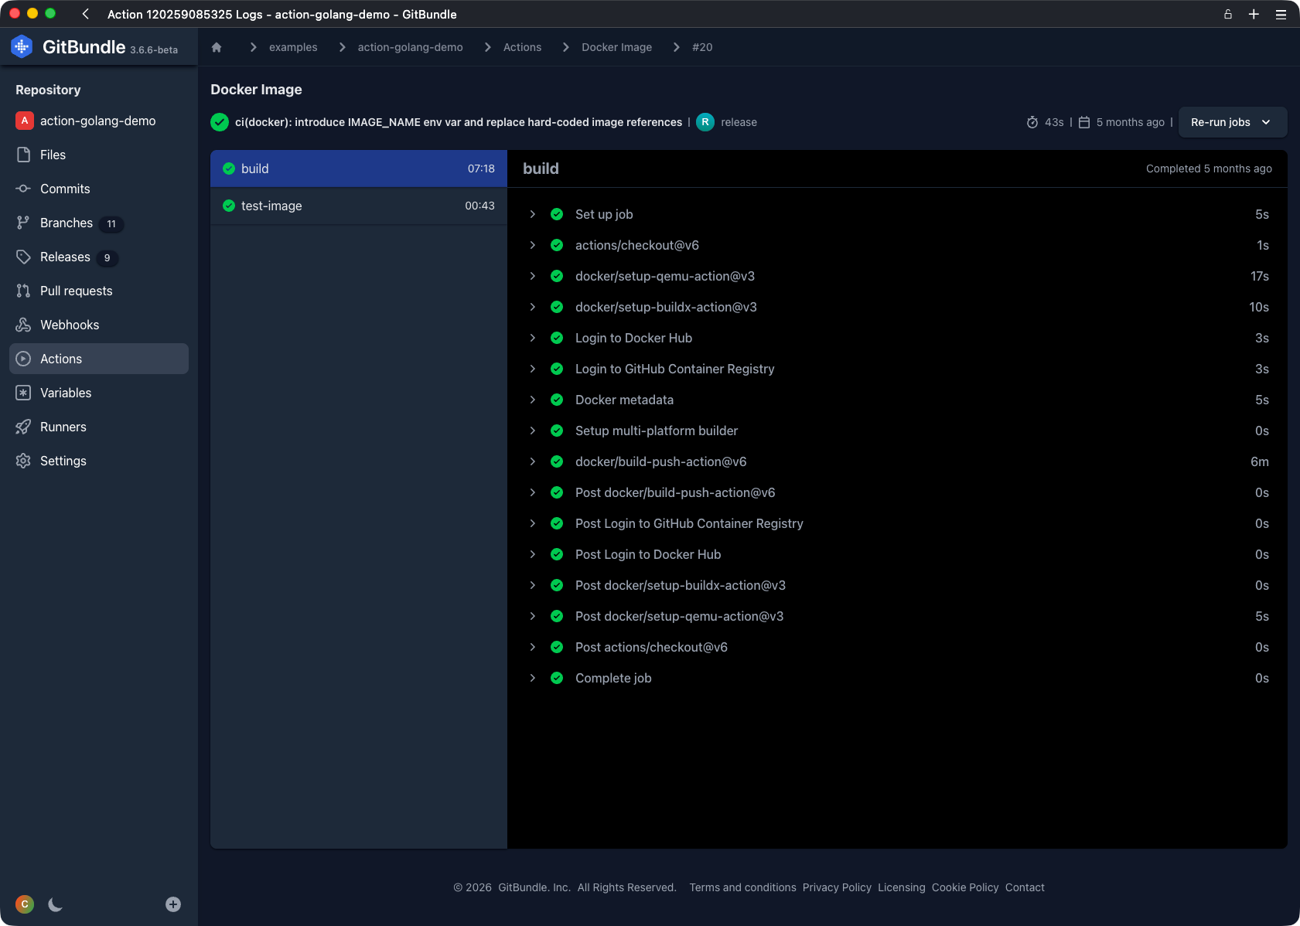Select the build job tab
This screenshot has width=1300, height=926.
359,169
